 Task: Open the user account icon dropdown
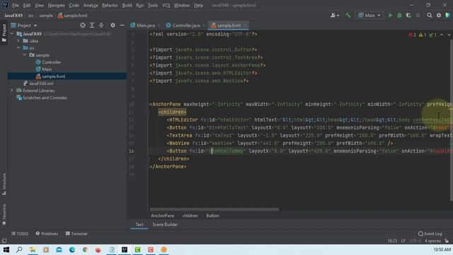tap(335, 16)
